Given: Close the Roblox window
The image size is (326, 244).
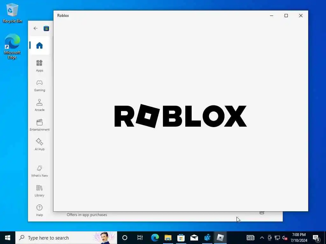Looking at the screenshot, I should pos(301,16).
